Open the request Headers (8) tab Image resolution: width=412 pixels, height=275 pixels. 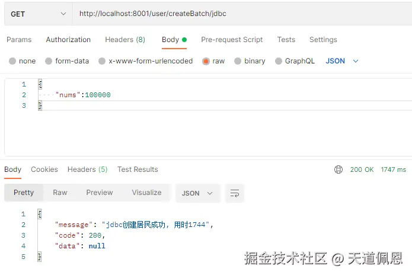pos(125,40)
